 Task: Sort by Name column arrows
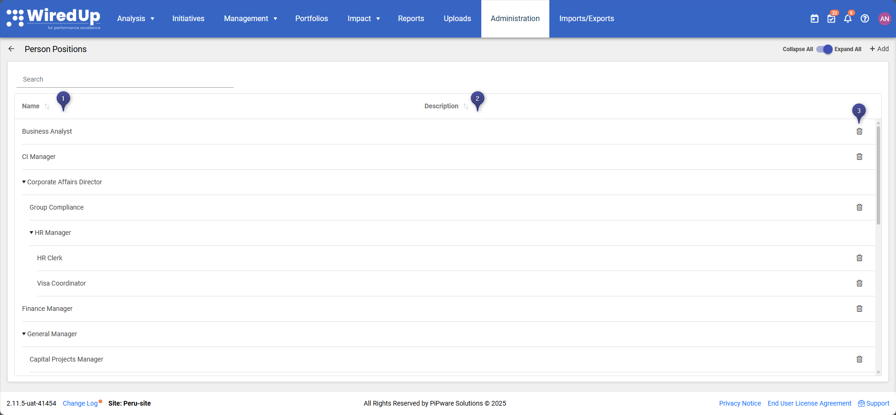coord(47,106)
